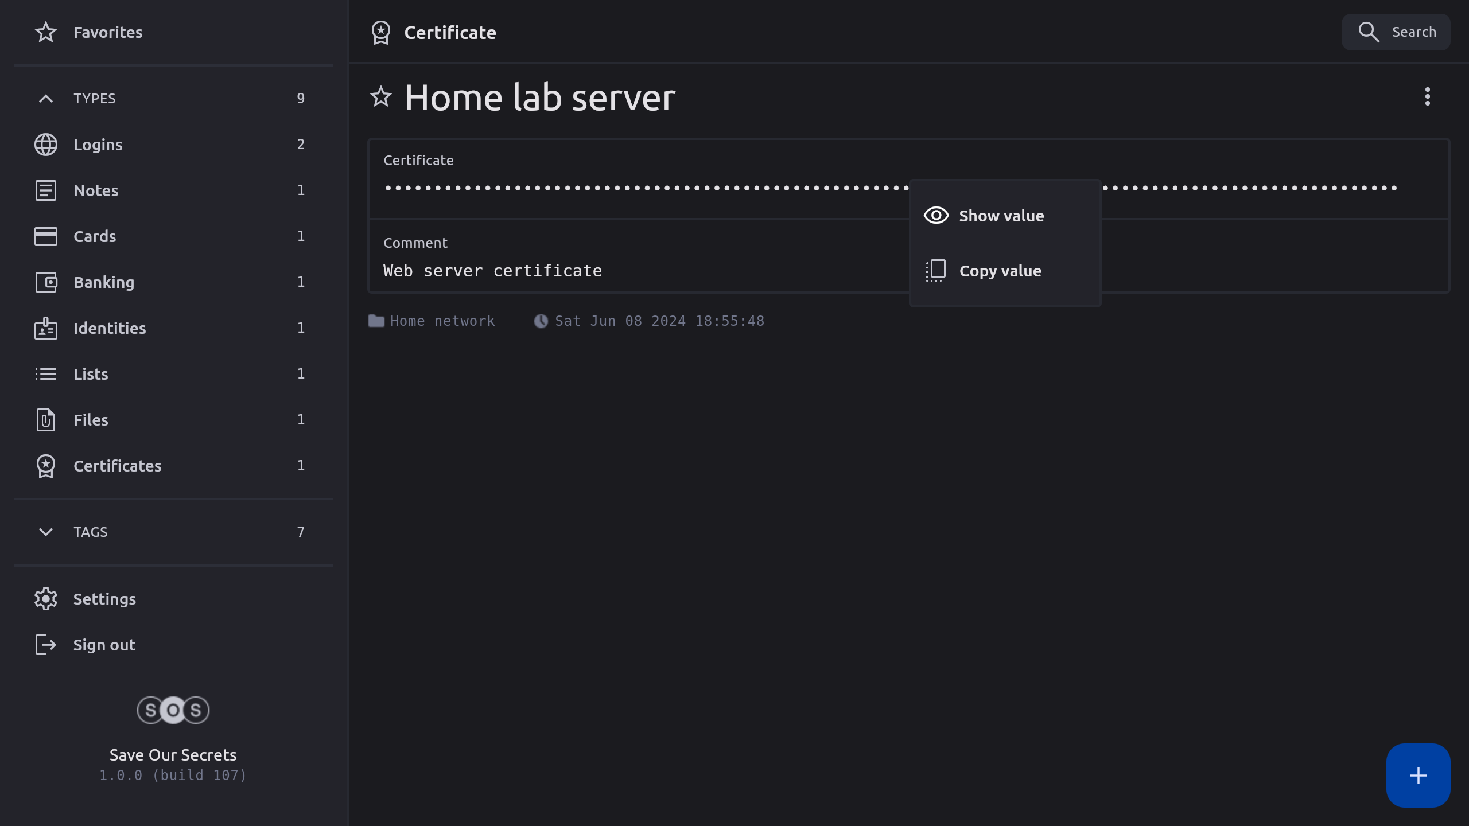Open the Banking wallet icon

(45, 282)
